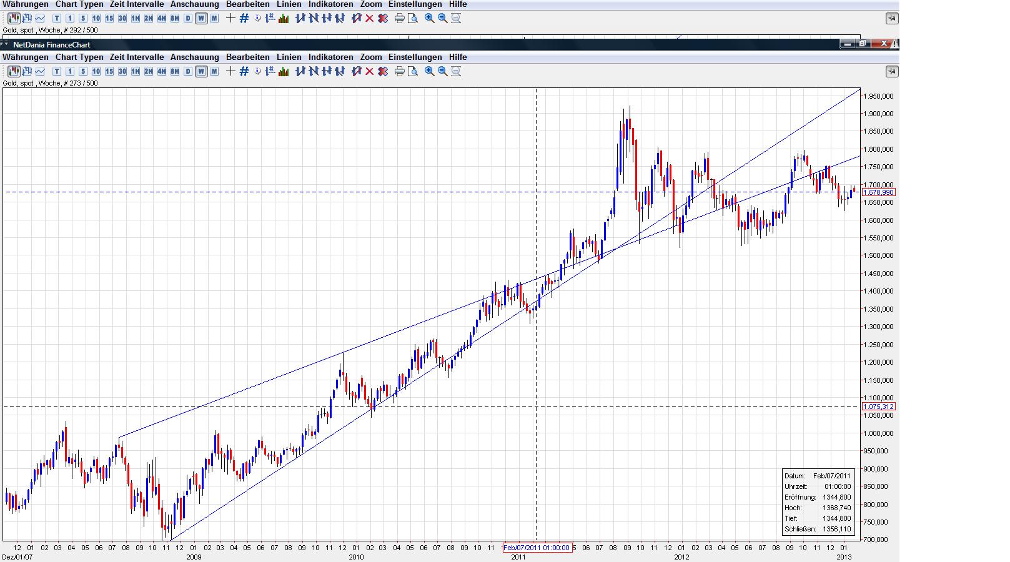Image resolution: width=1010 pixels, height=562 pixels.
Task: Switch front chart to line chart type
Action: click(x=40, y=71)
